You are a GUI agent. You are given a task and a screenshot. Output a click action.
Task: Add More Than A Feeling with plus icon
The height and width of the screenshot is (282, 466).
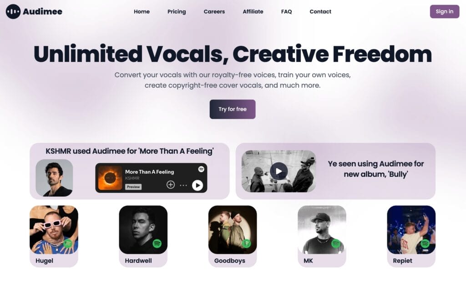(x=171, y=185)
